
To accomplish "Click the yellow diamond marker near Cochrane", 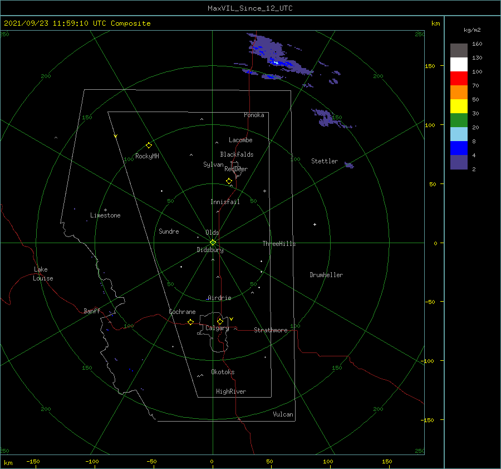I will [191, 322].
